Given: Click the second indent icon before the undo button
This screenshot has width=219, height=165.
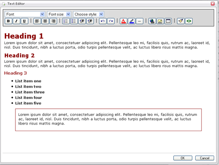Looking at the screenshot, I should (90, 21).
